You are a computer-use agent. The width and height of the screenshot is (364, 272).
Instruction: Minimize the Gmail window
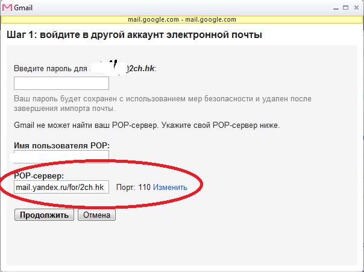click(336, 8)
